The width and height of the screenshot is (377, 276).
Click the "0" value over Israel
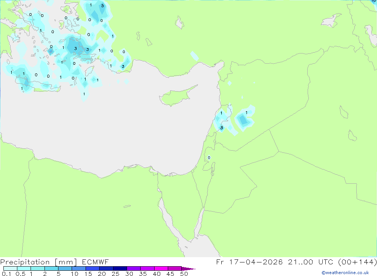point(209,158)
